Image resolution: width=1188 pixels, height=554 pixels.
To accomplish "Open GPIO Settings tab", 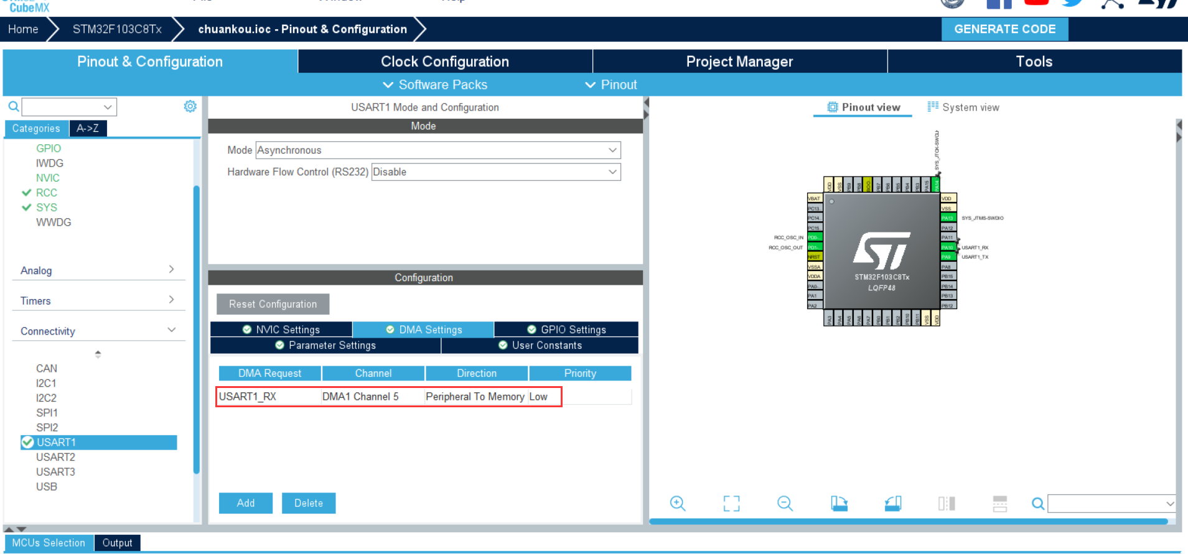I will tap(566, 330).
